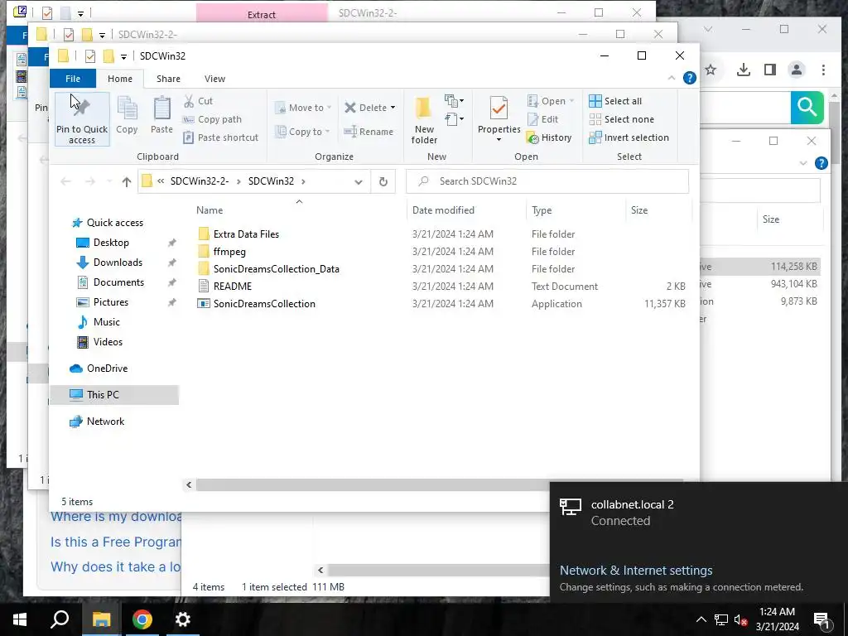Viewport: 848px width, 636px height.
Task: Collapse the ribbon with the chevron
Action: point(671,79)
